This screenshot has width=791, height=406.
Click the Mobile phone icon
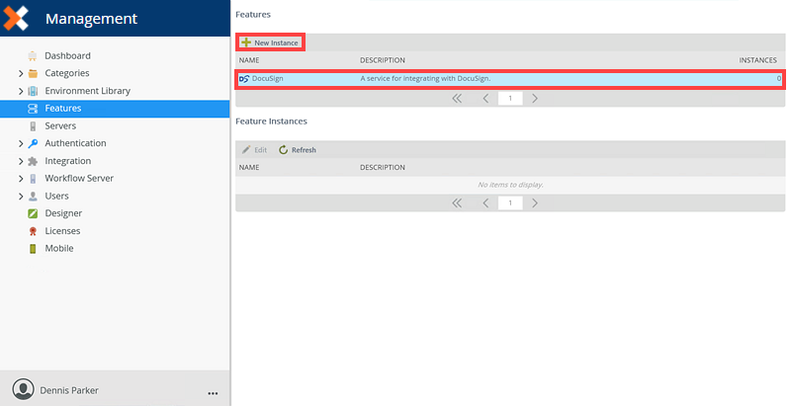[x=33, y=248]
